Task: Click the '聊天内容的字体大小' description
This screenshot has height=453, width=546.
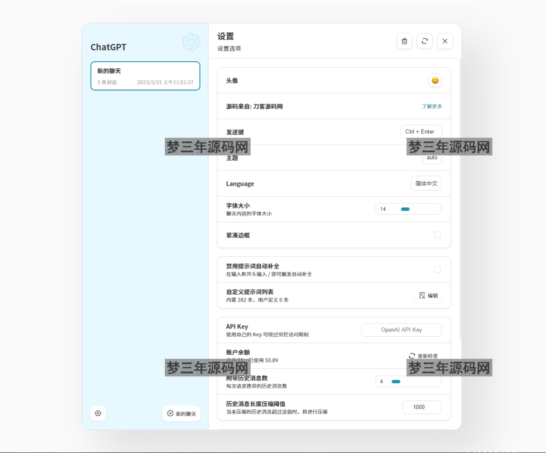Action: 249,214
